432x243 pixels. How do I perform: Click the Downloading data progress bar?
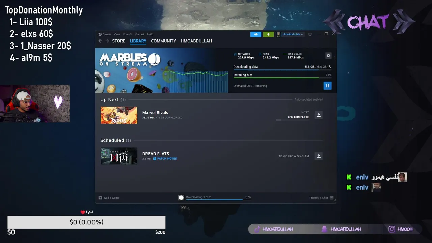click(x=282, y=70)
